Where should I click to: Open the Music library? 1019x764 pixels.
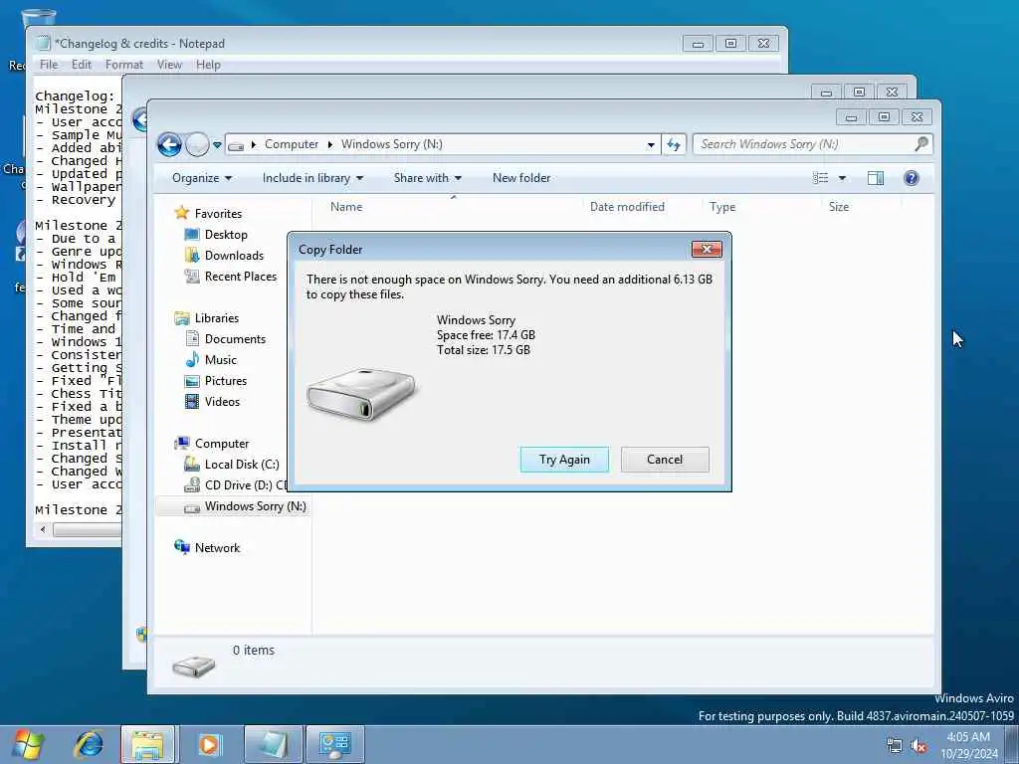(x=220, y=360)
